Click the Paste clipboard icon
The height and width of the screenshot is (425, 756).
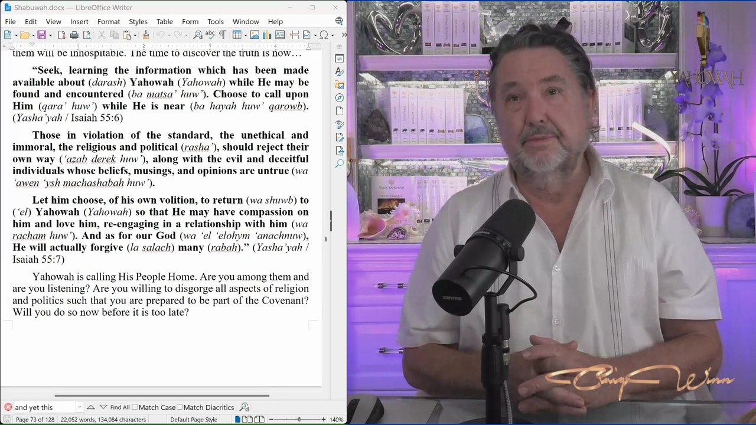point(126,35)
